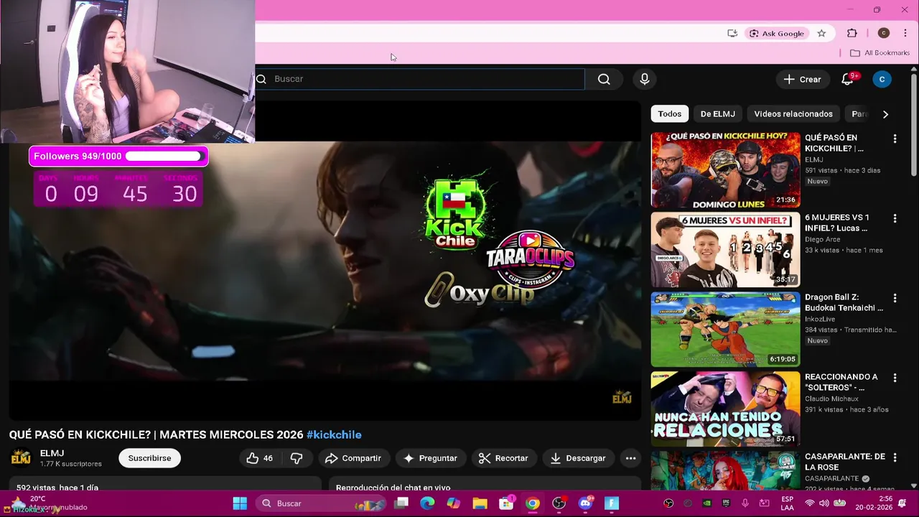The image size is (919, 517).
Task: Select the Todos filter chip
Action: pyautogui.click(x=669, y=114)
